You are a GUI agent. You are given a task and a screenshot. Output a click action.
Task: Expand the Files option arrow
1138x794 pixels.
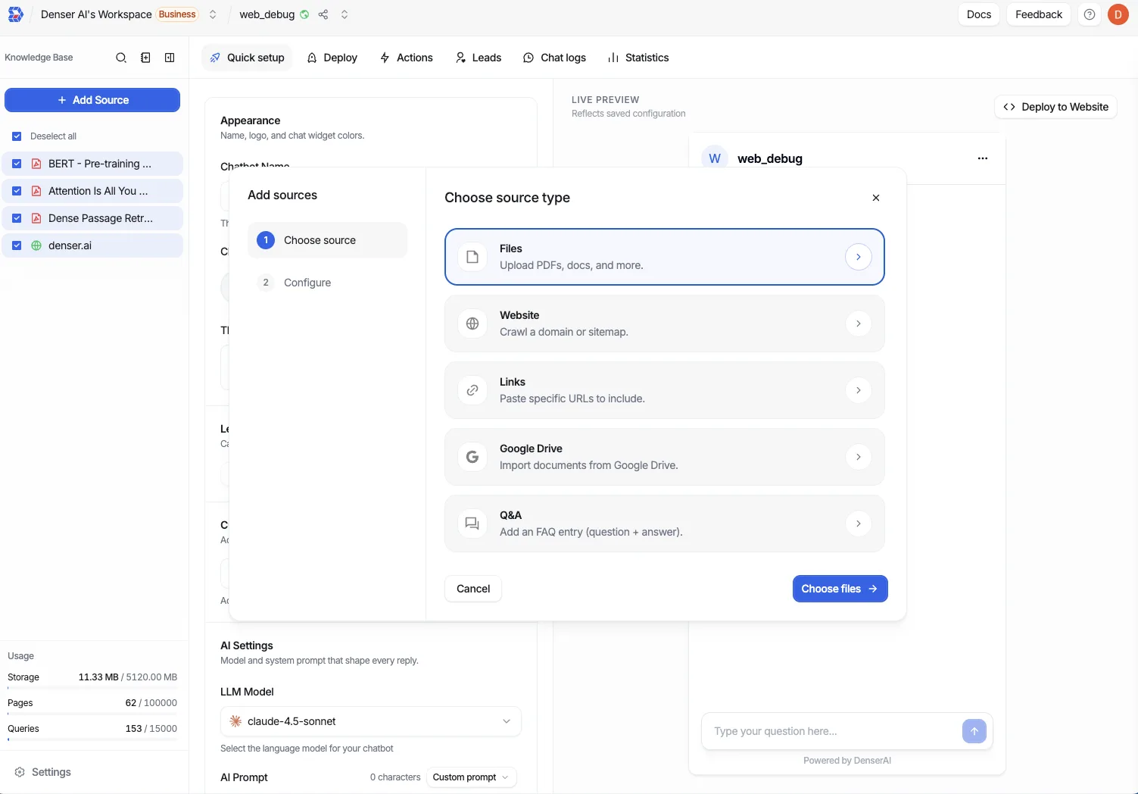pyautogui.click(x=859, y=257)
